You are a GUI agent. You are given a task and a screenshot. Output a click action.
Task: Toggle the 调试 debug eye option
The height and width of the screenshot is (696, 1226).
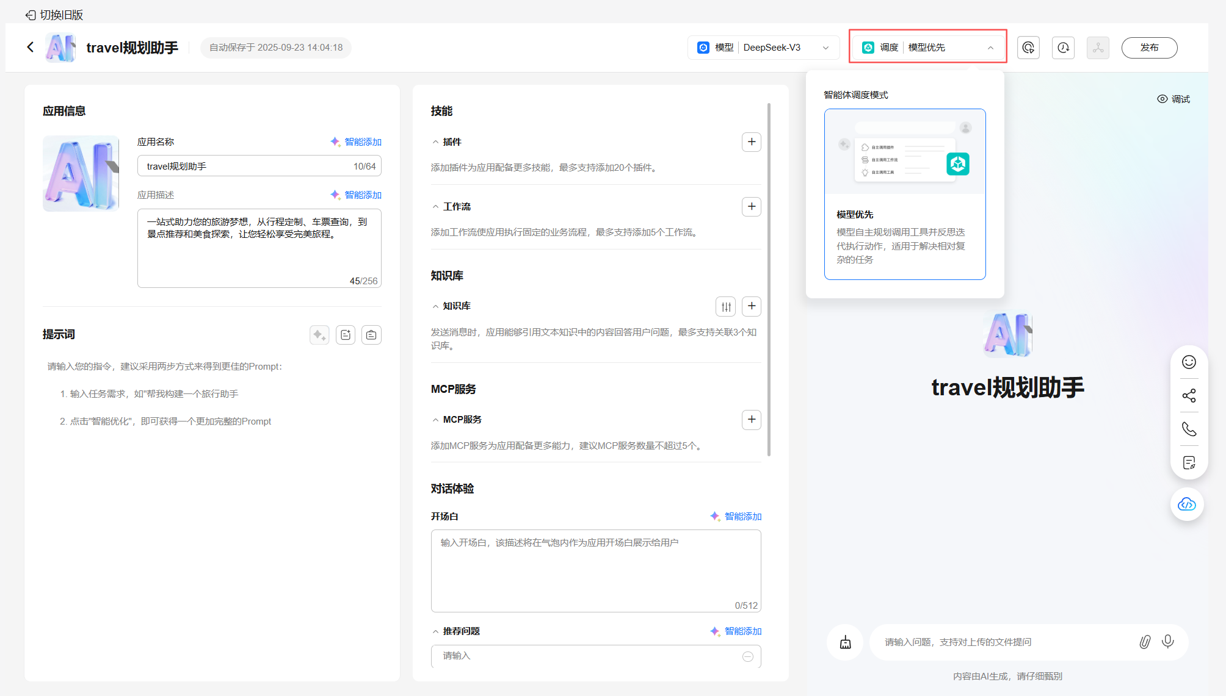(x=1173, y=99)
